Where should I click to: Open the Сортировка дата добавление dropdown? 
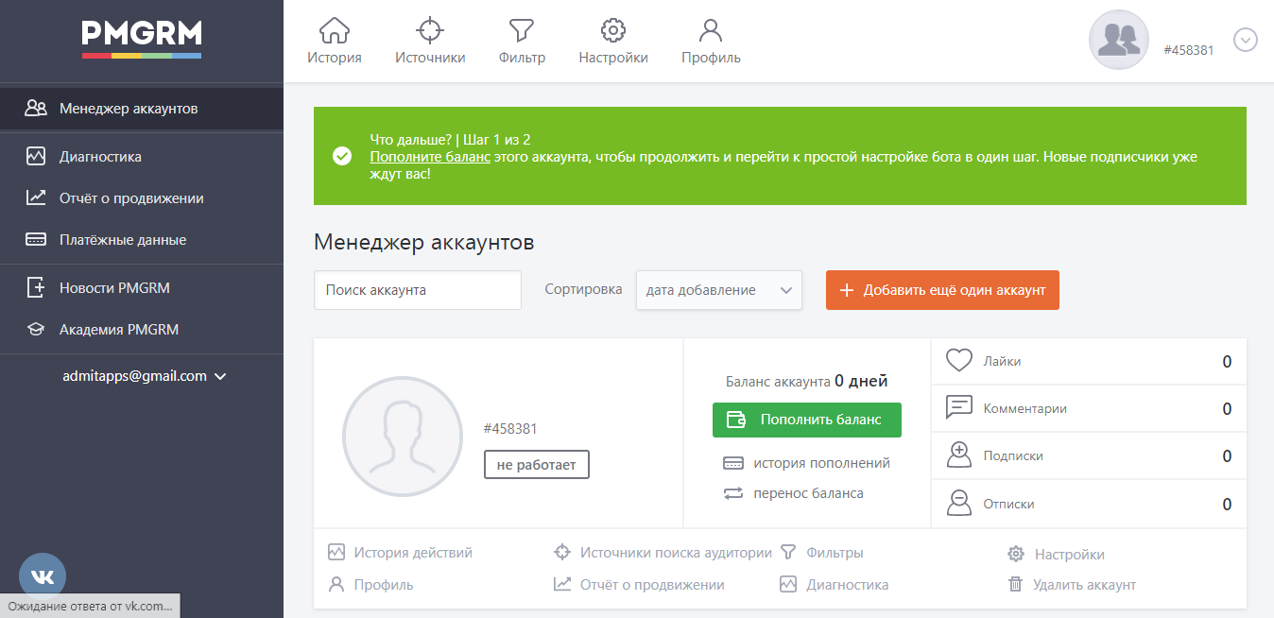[x=719, y=290]
